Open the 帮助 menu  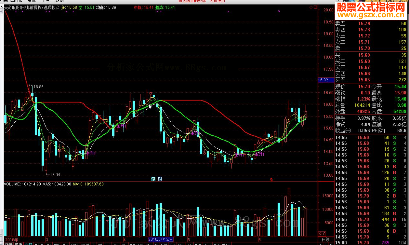click(59, 1)
